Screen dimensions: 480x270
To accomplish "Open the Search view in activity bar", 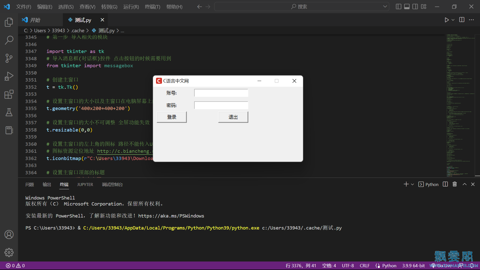I will 9,40.
